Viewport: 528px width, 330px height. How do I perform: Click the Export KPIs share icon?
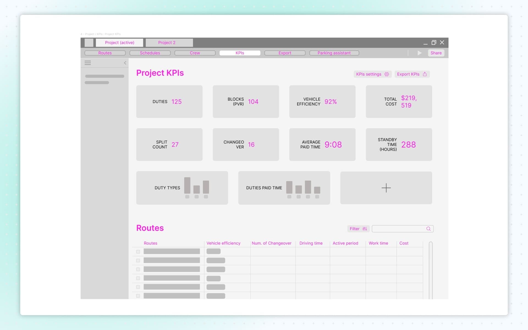[425, 74]
